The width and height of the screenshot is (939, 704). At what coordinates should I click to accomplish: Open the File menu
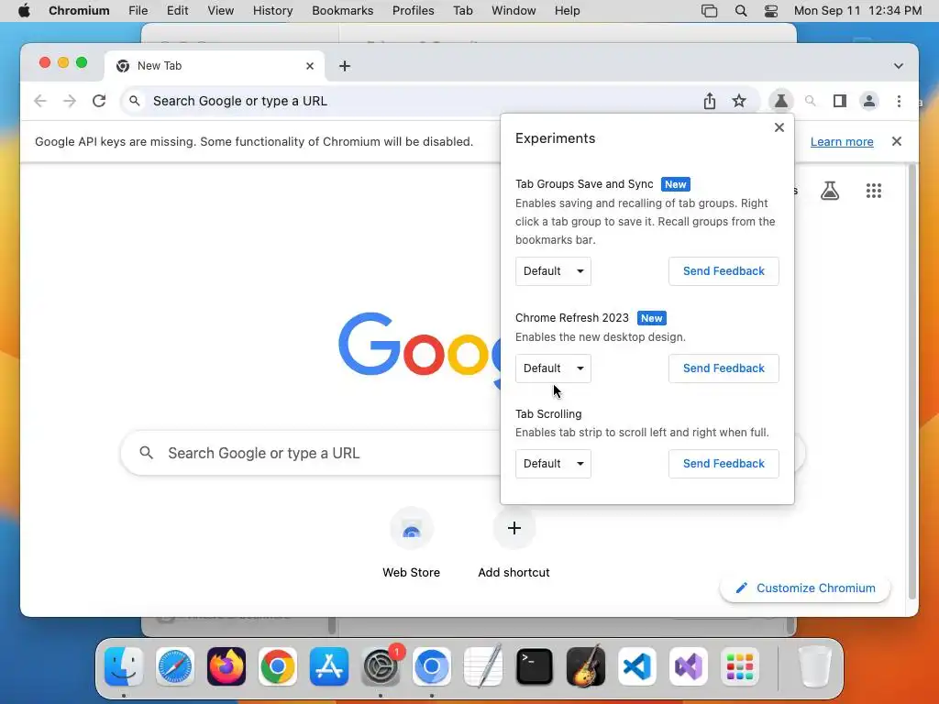(138, 11)
